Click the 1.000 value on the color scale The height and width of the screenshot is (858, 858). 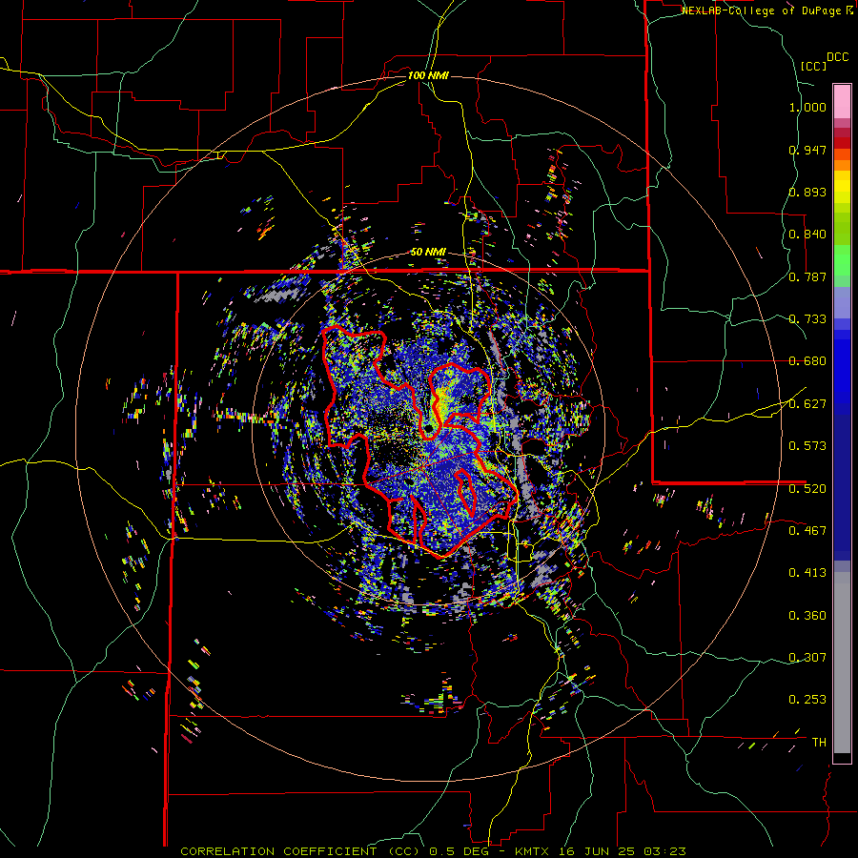tap(807, 107)
